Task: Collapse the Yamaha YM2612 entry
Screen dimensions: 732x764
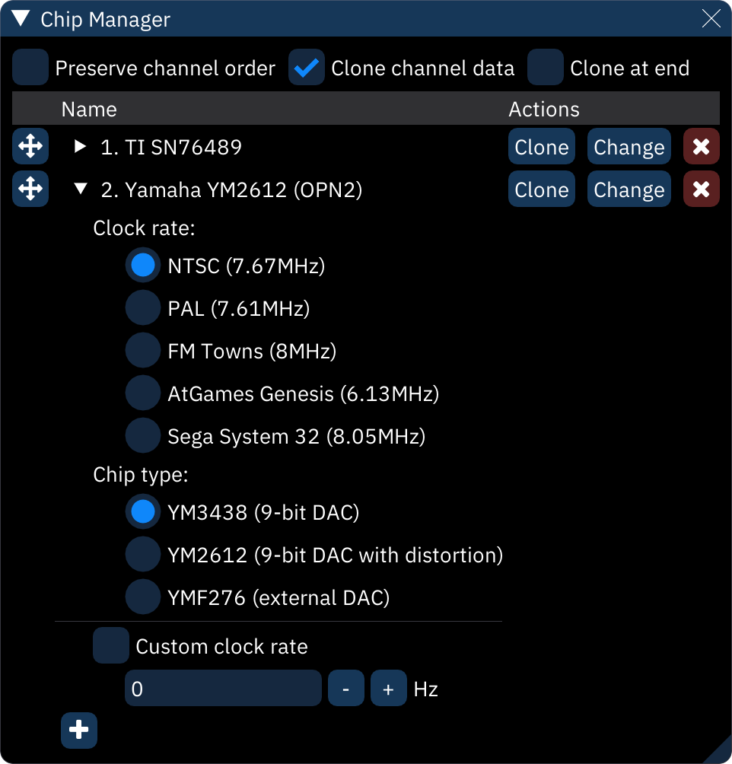Action: (x=80, y=189)
